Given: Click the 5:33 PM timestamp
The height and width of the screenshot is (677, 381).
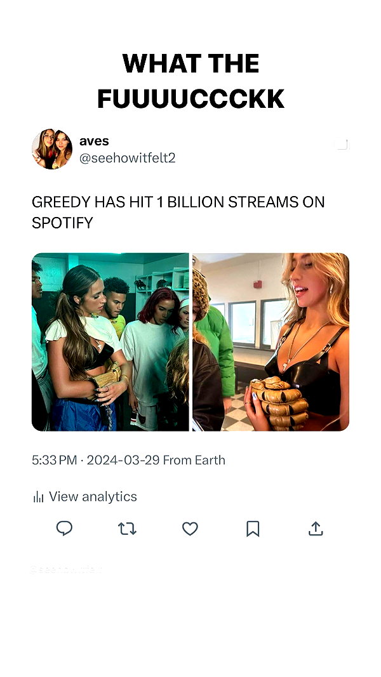Looking at the screenshot, I should pyautogui.click(x=55, y=460).
